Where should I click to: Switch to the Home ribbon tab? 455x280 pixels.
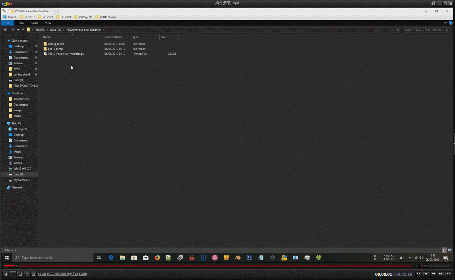[21, 23]
